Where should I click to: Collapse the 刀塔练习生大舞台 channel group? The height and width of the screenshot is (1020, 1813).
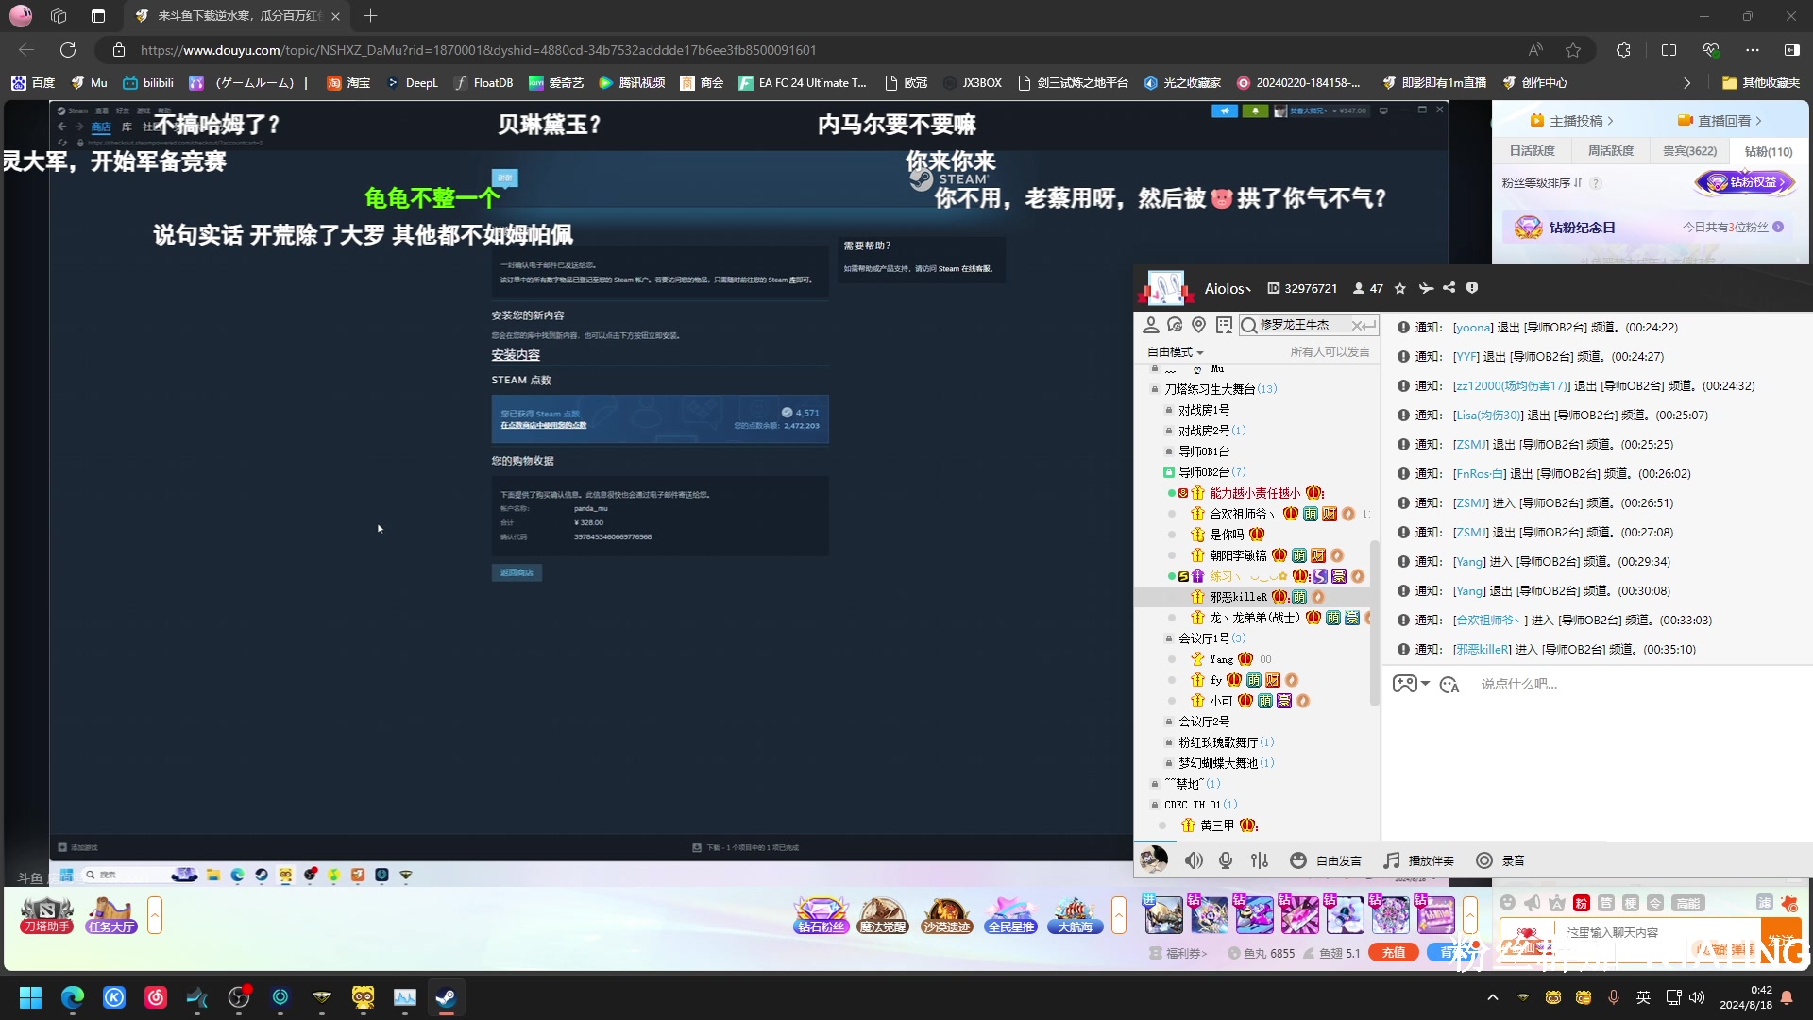1154,389
